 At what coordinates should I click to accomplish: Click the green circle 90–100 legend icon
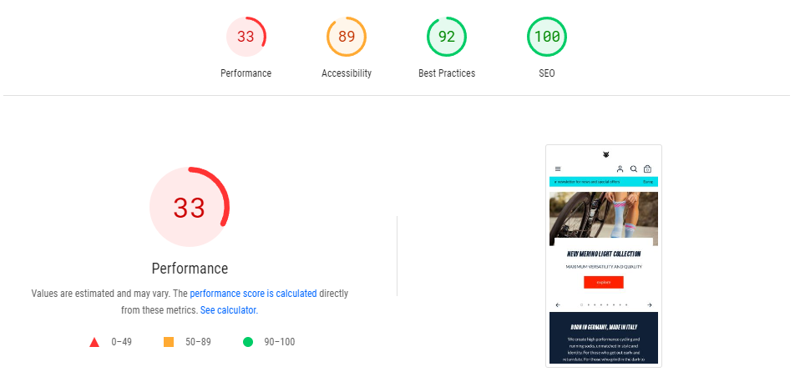(x=247, y=342)
